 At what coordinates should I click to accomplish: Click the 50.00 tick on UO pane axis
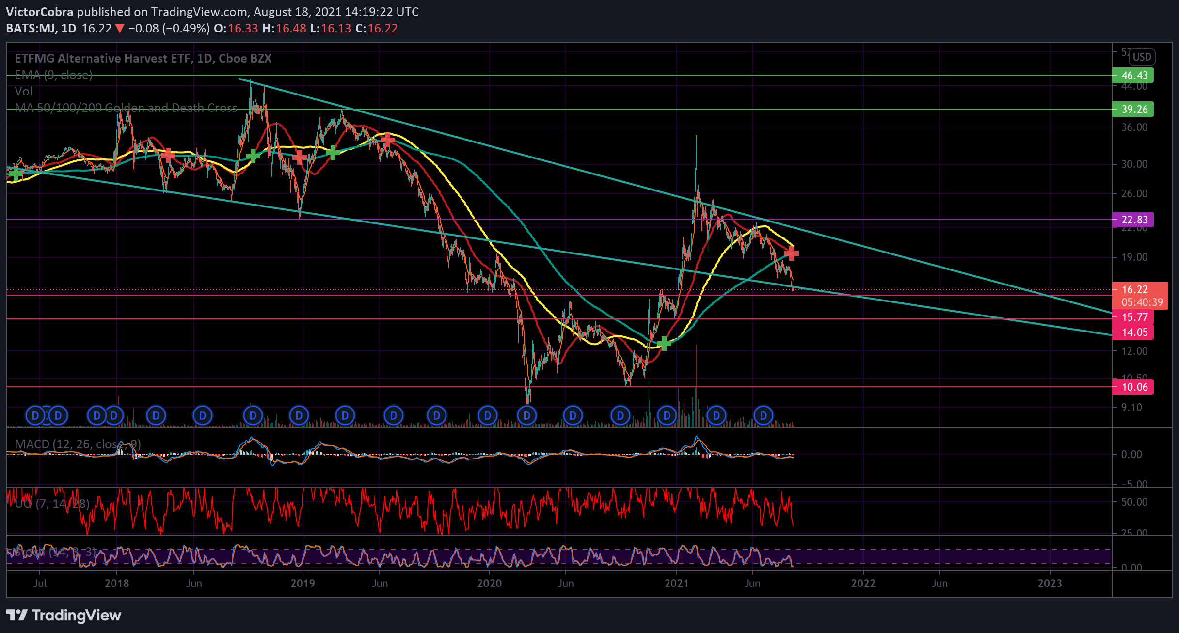(1134, 502)
